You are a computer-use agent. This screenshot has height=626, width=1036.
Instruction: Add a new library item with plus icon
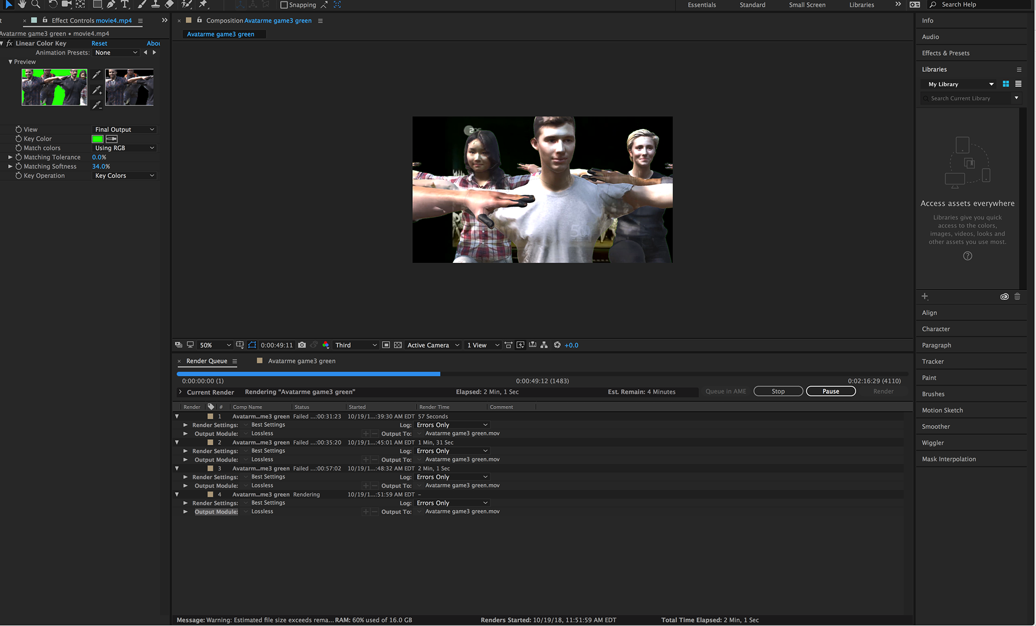point(925,296)
